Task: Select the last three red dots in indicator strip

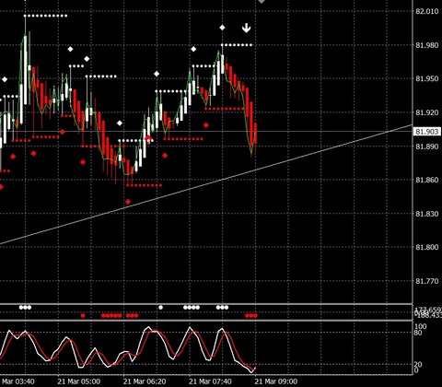Action: pyautogui.click(x=251, y=315)
